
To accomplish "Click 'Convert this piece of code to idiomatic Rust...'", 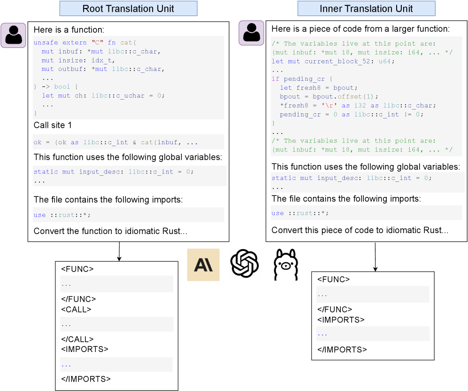I will point(360,230).
